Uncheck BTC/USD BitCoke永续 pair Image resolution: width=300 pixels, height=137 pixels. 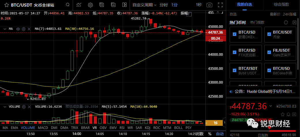[269, 70]
